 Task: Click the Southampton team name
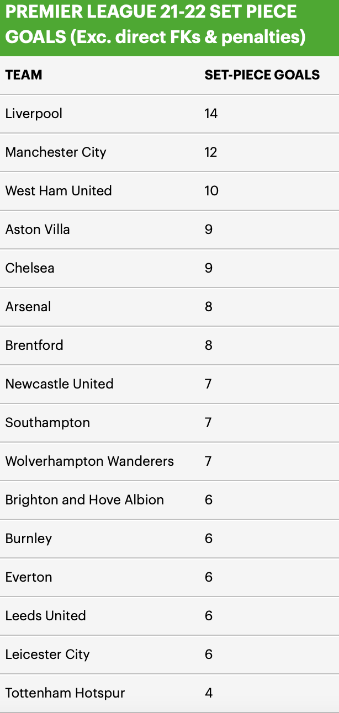coord(47,423)
